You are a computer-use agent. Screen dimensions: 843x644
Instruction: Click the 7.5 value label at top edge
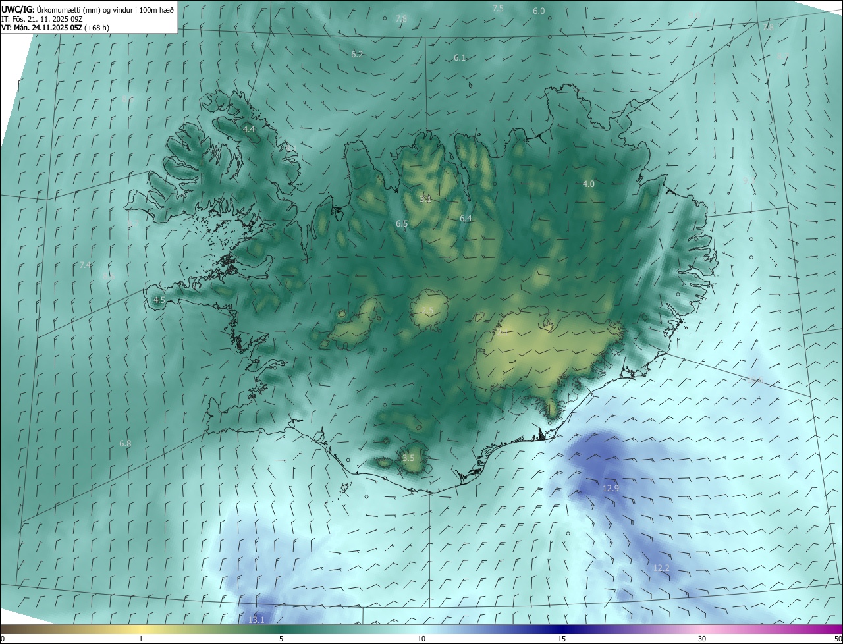[498, 8]
